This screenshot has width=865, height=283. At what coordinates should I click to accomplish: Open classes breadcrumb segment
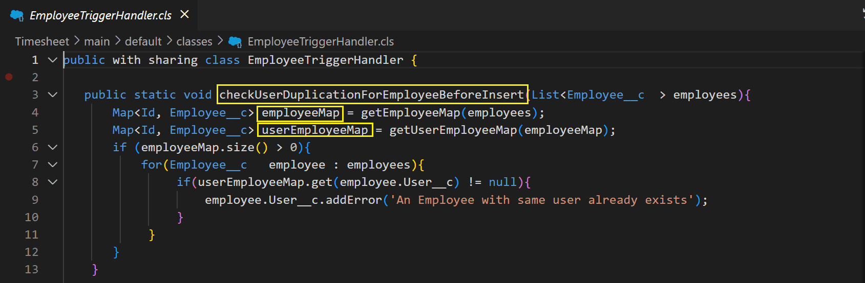194,41
